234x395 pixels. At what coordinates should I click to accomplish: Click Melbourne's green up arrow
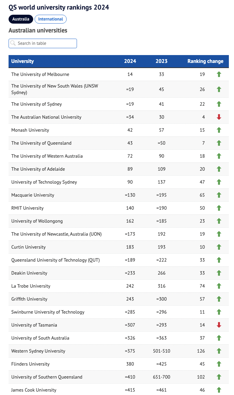coord(219,75)
